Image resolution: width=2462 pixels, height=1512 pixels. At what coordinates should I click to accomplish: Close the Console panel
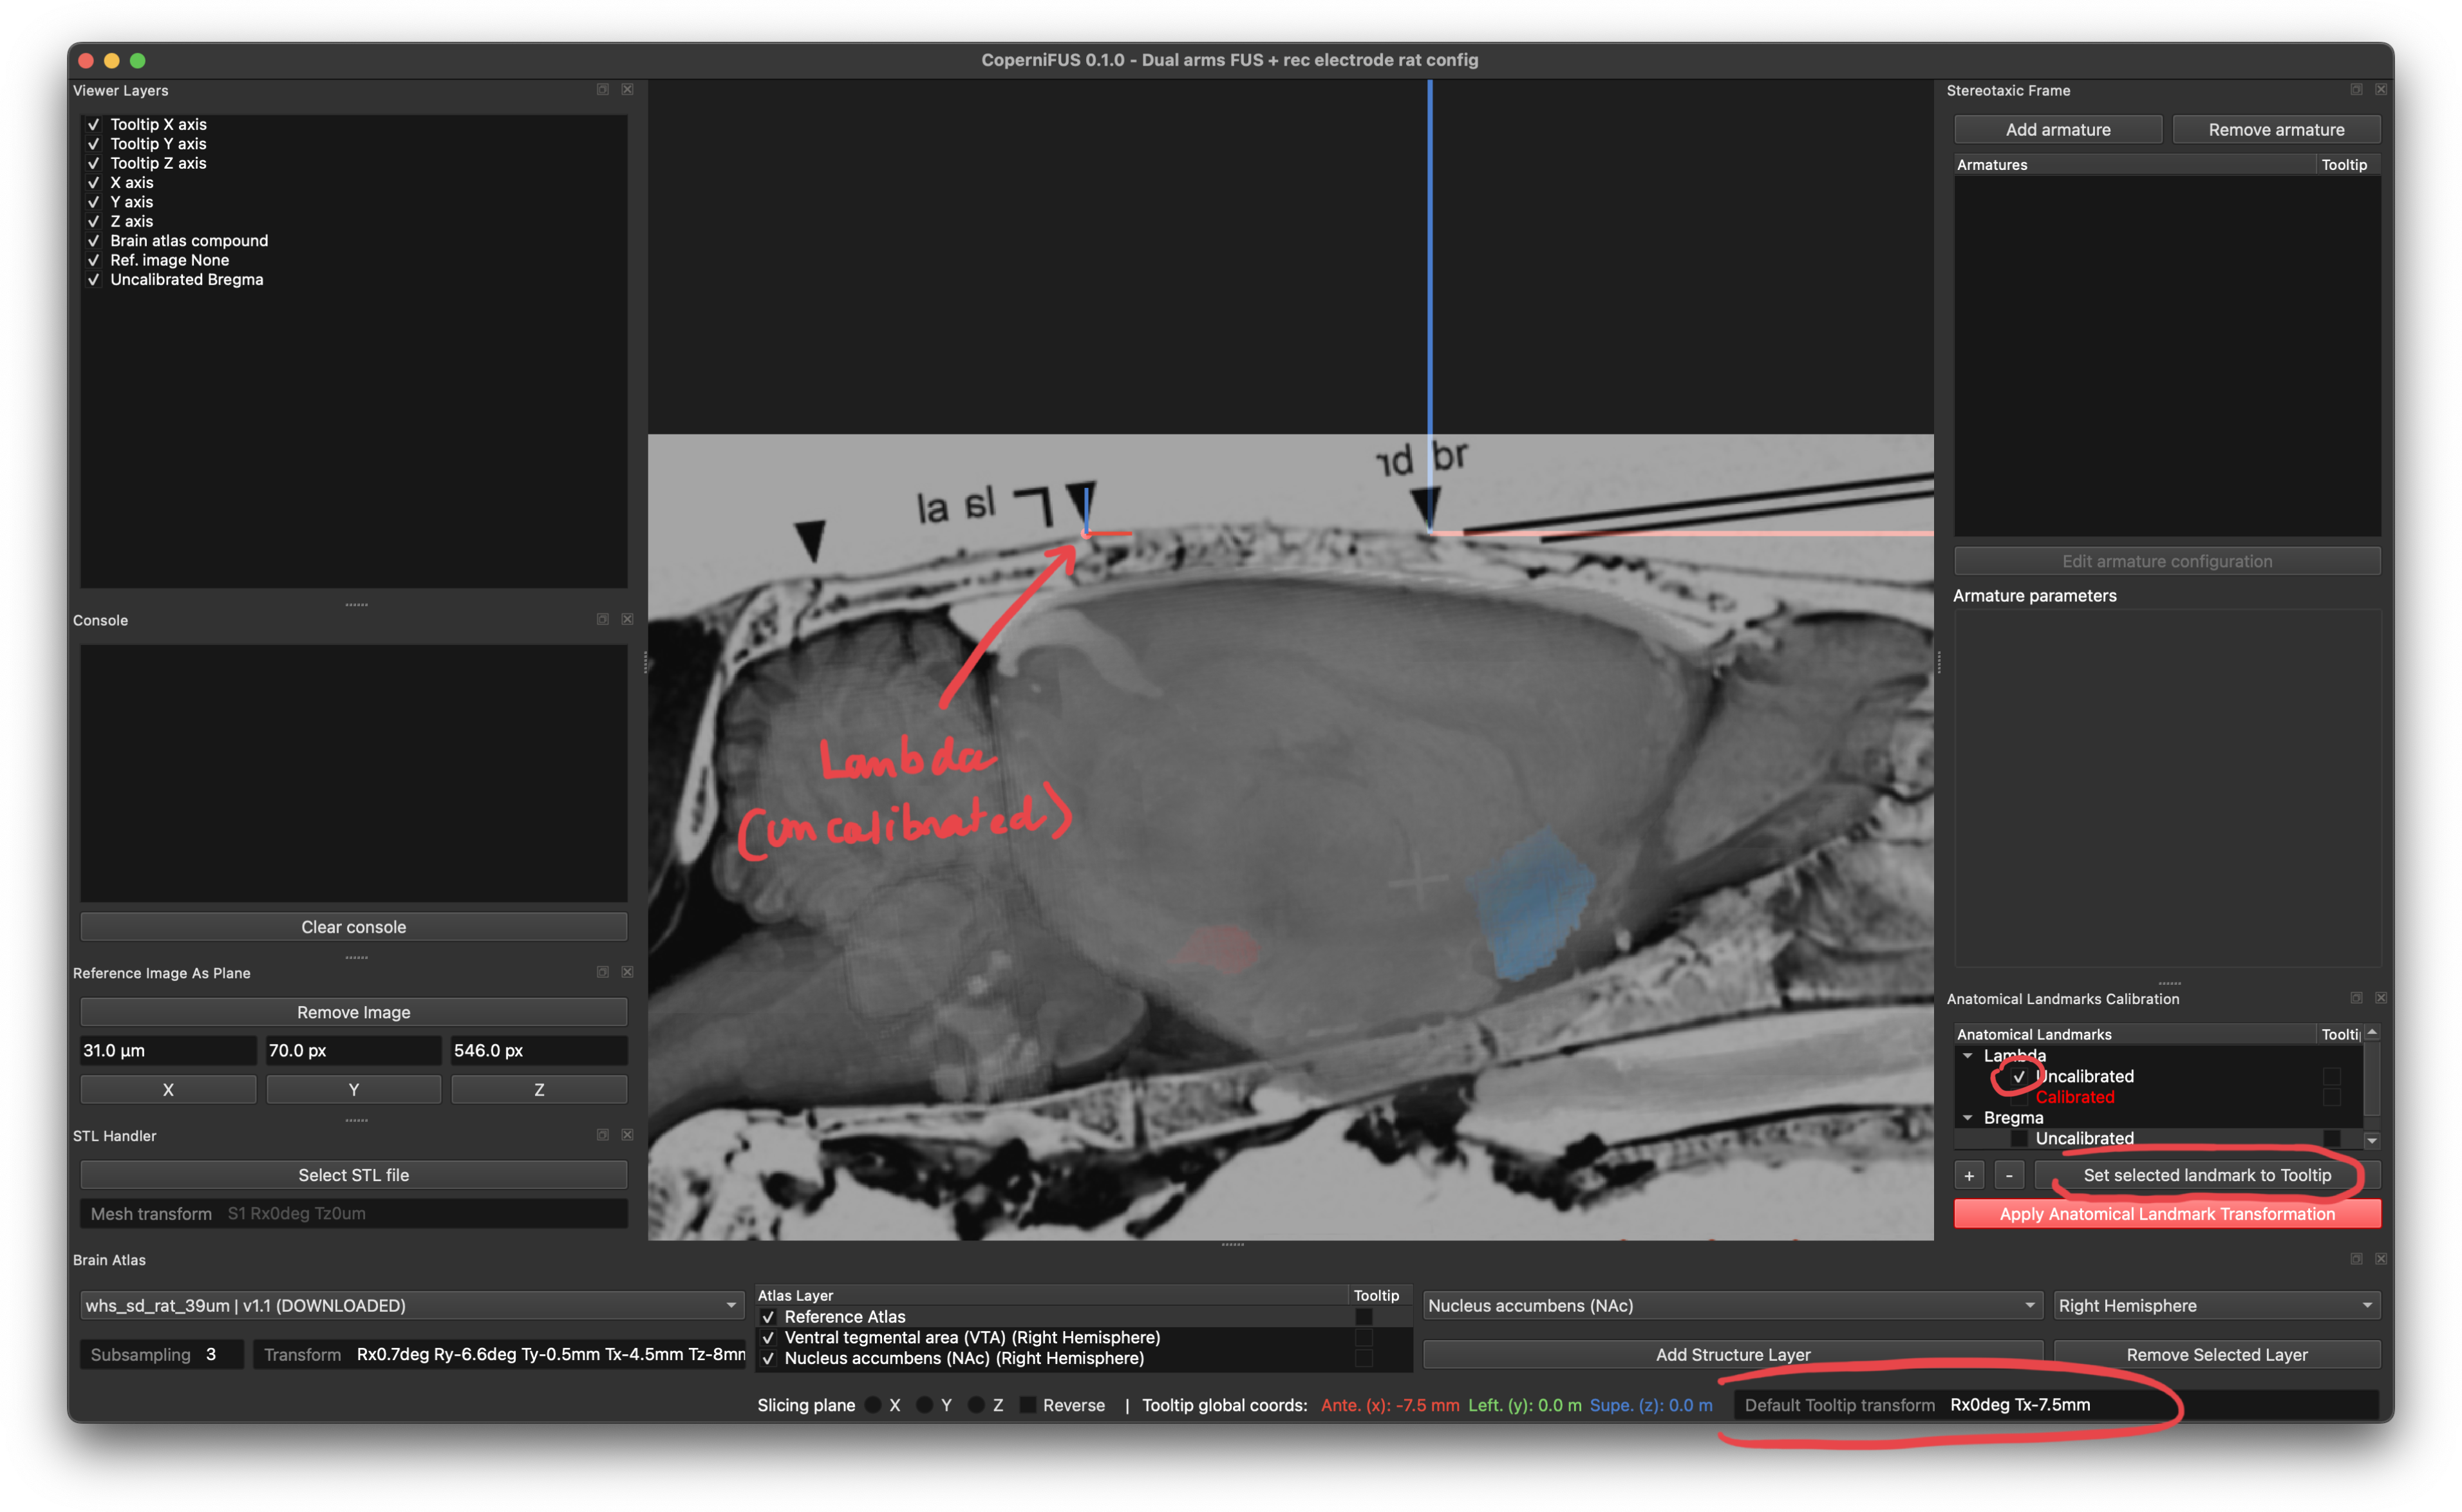(x=627, y=619)
